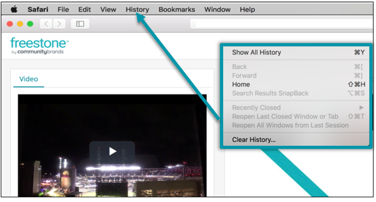
Task: Close the Safari window with red button
Action: tap(10, 24)
